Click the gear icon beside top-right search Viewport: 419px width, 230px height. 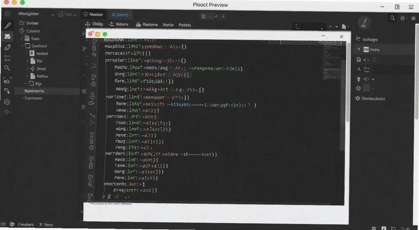[x=402, y=18]
